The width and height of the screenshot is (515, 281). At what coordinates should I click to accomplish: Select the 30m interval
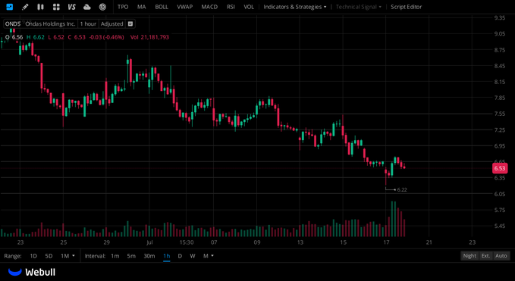[x=149, y=256]
